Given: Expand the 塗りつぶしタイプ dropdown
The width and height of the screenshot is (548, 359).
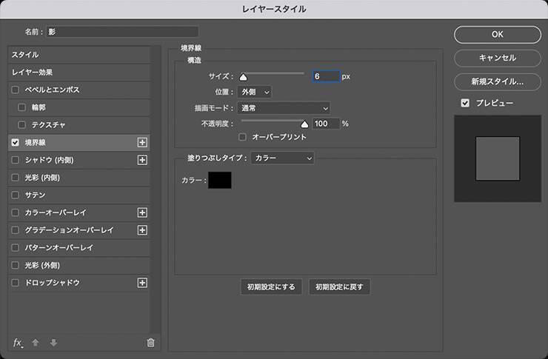Looking at the screenshot, I should tap(282, 158).
